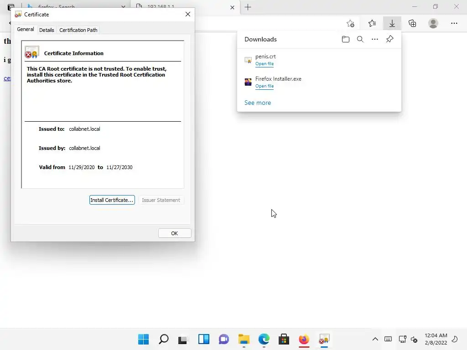Click the Downloads toolbar button in Edge
Screen dimensions: 467x350
(x=392, y=23)
